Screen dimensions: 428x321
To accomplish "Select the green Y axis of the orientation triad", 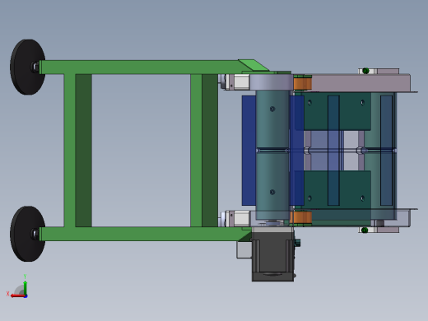I will click(x=25, y=288).
